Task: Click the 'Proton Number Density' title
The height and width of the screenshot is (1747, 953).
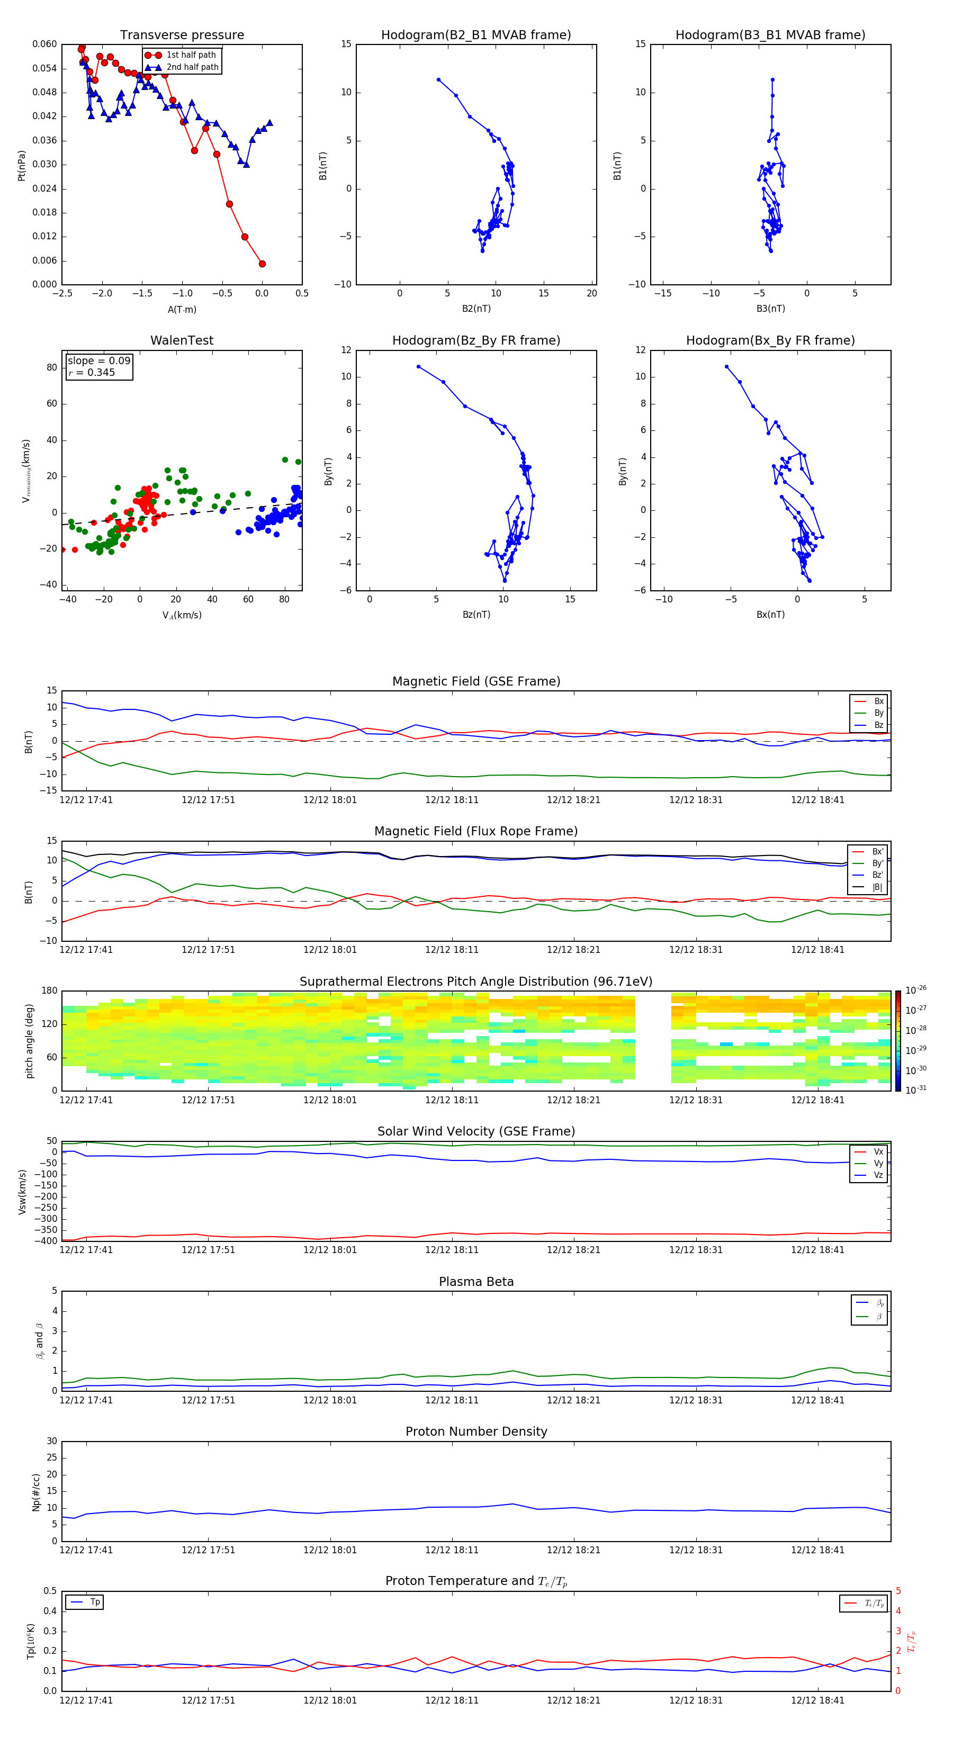Action: tap(476, 1431)
